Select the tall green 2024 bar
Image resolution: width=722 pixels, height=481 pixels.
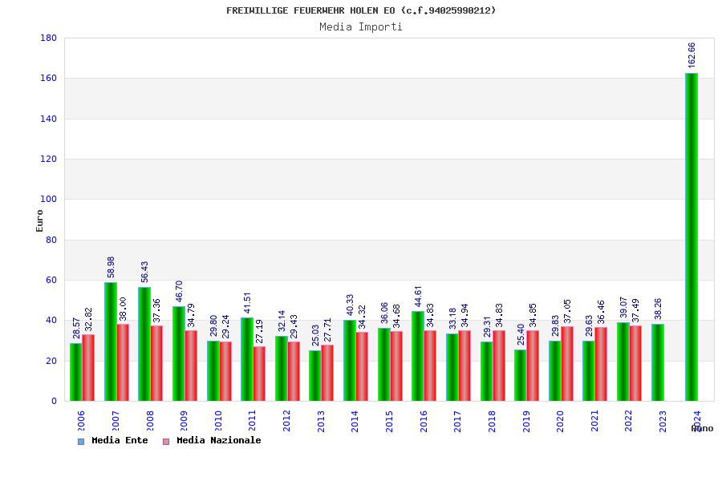pyautogui.click(x=692, y=237)
